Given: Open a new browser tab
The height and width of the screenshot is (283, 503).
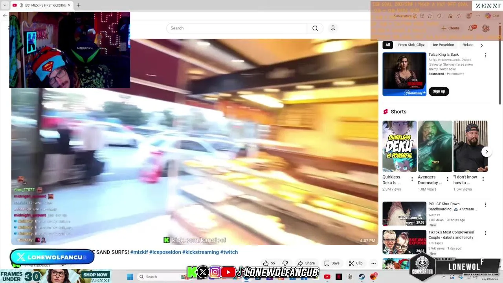Looking at the screenshot, I should (78, 5).
